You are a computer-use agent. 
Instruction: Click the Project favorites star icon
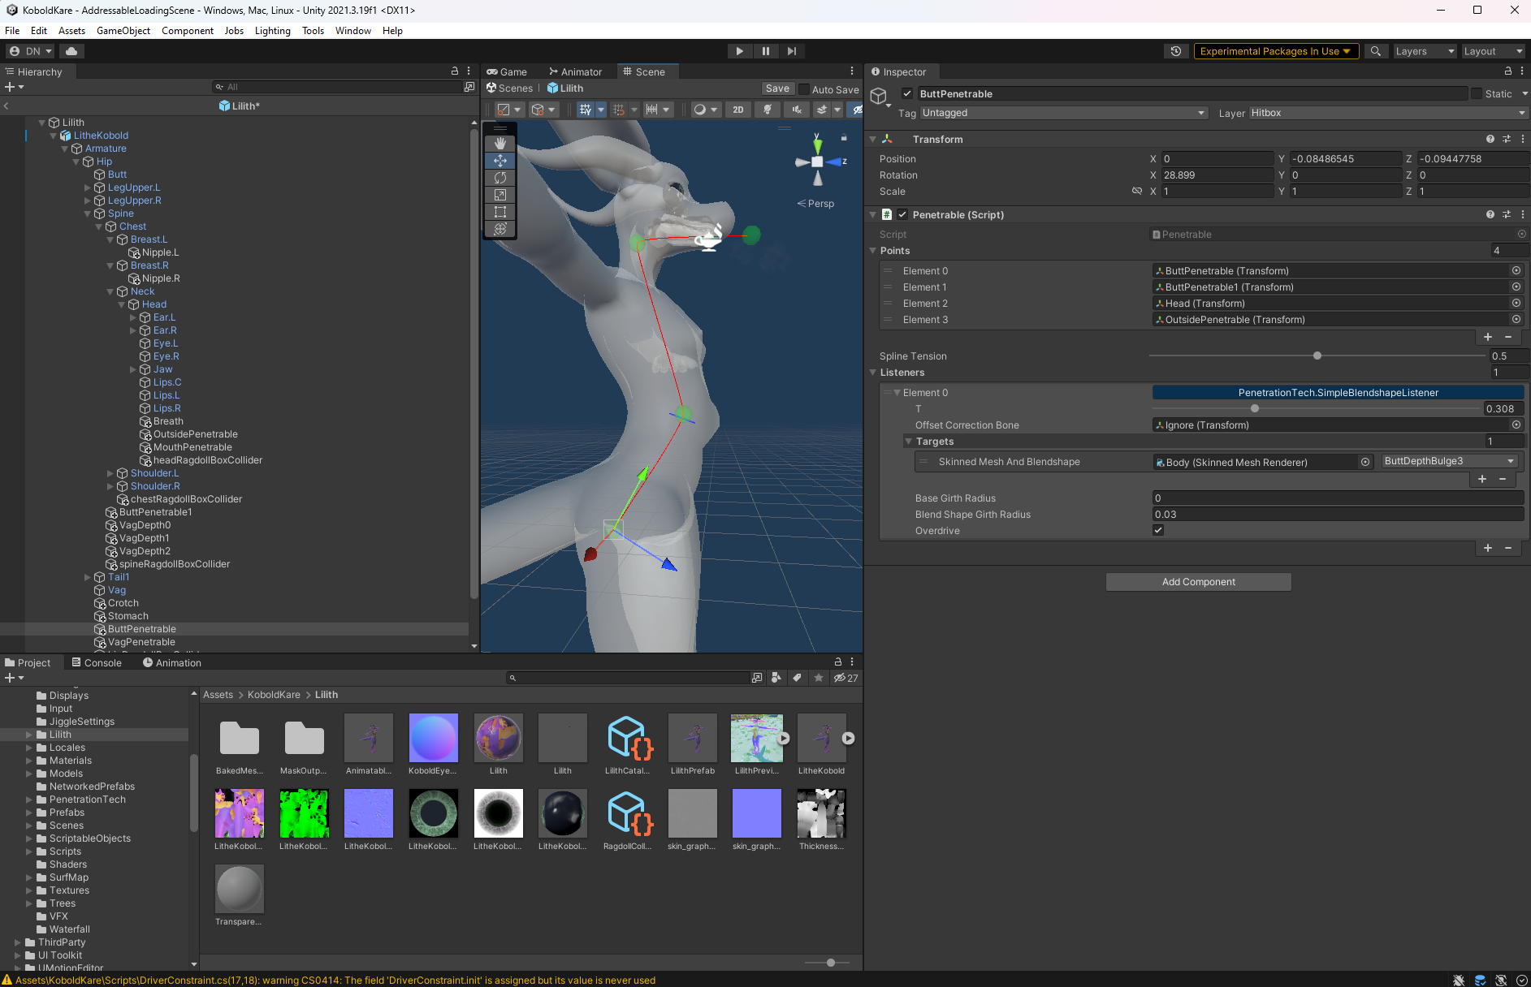point(819,678)
